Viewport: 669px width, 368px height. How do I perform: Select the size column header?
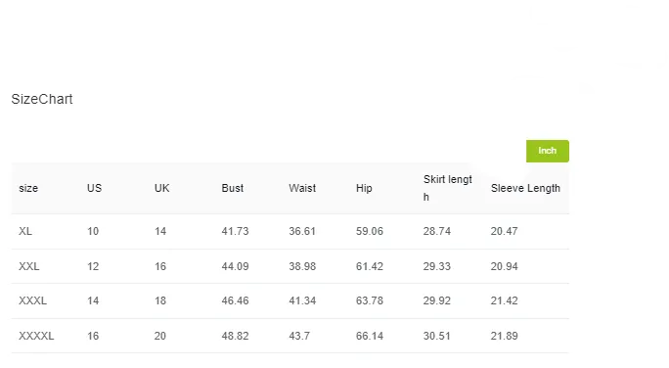click(28, 188)
